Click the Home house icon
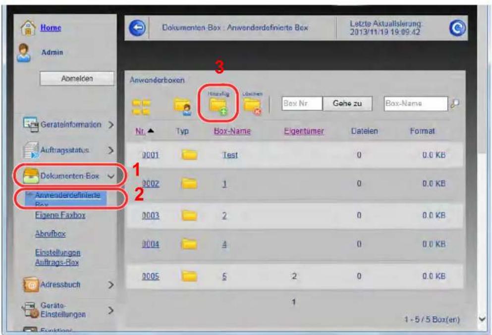This screenshot has height=335, width=492. 28,28
